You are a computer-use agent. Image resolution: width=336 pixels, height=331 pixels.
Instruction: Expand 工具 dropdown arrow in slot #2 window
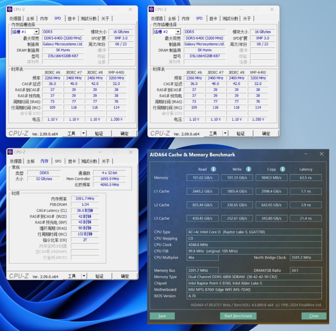point(225,134)
